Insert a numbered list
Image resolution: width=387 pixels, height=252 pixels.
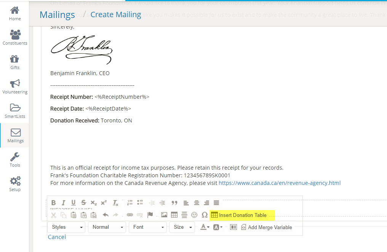[130, 203]
